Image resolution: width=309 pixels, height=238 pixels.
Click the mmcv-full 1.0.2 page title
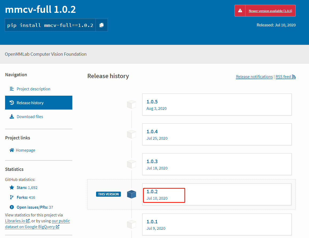pyautogui.click(x=40, y=9)
